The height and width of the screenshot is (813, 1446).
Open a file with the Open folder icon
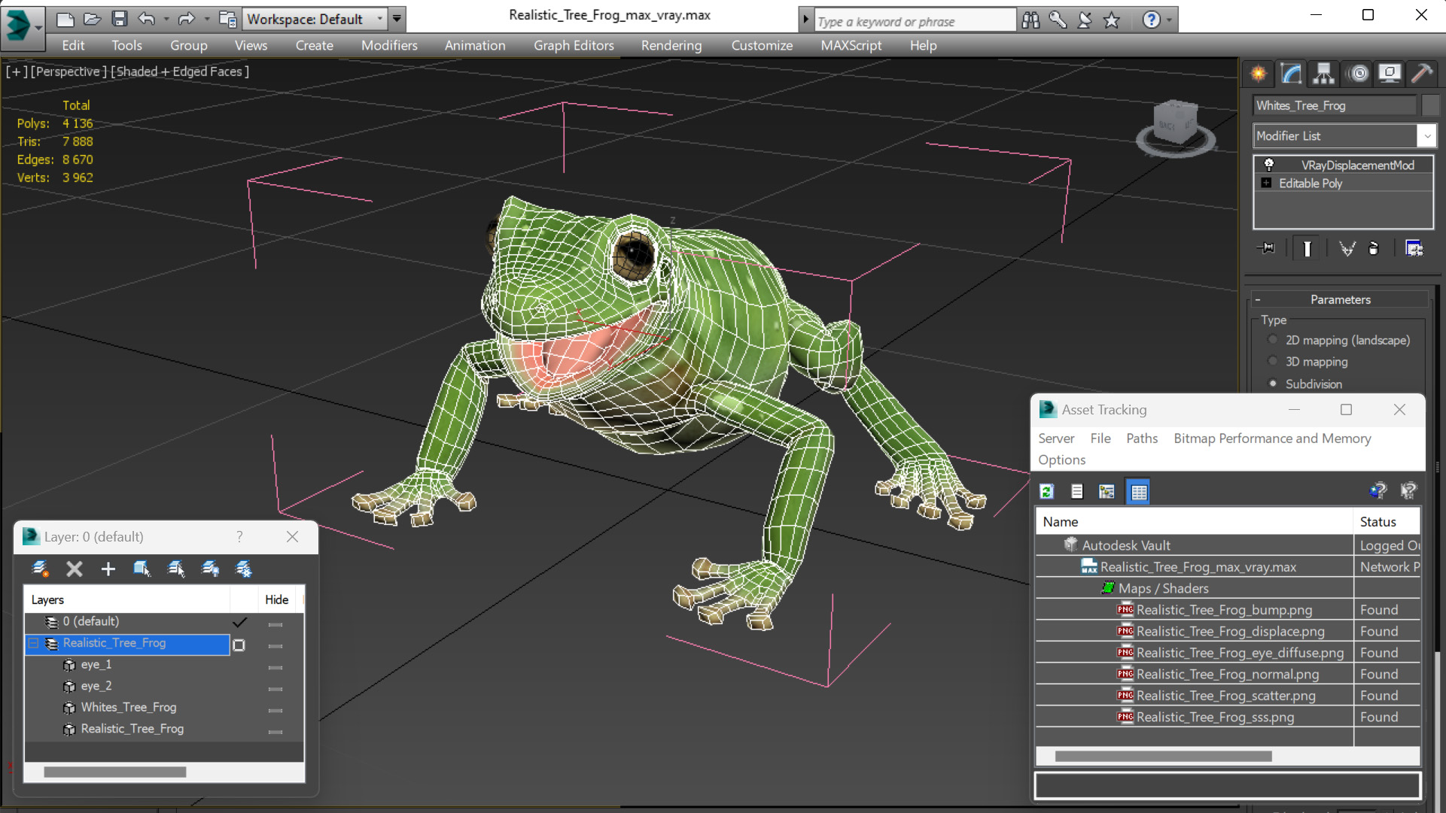[x=92, y=19]
